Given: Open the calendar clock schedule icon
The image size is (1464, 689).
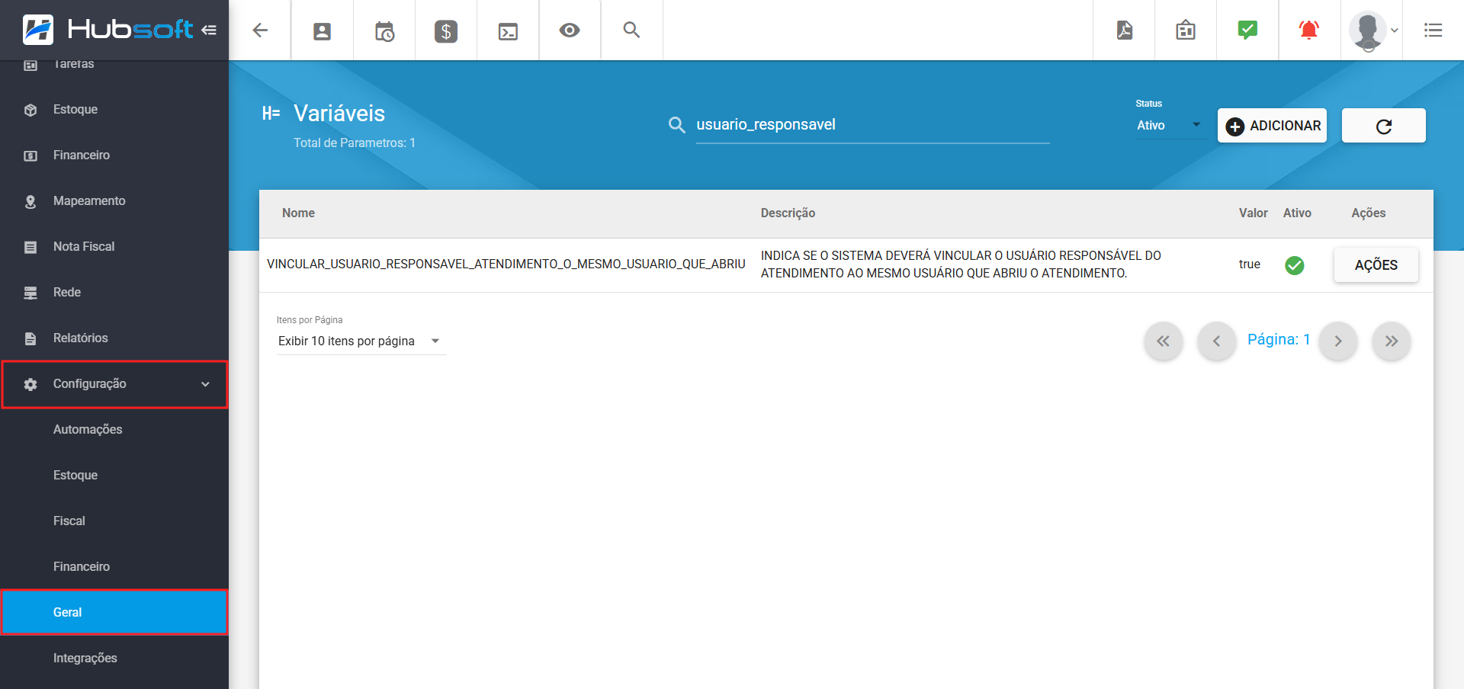Looking at the screenshot, I should coord(384,30).
